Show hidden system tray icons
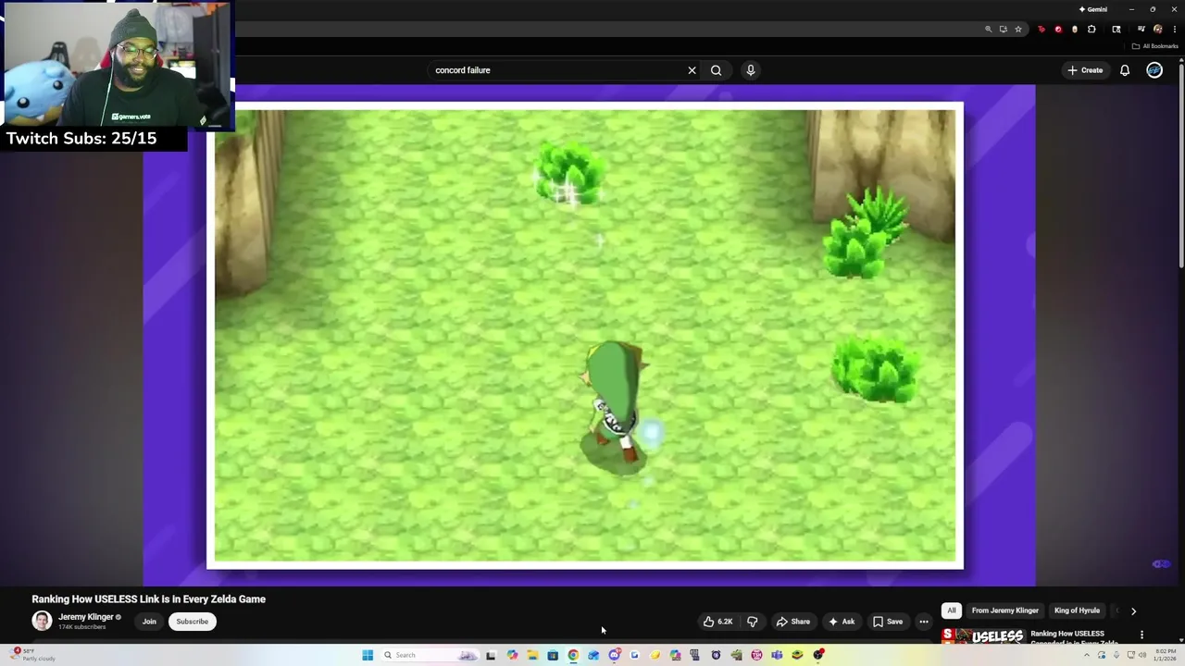Image resolution: width=1185 pixels, height=666 pixels. pyautogui.click(x=1087, y=655)
